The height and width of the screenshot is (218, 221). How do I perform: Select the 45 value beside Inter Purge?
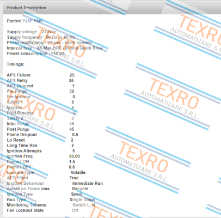(72, 124)
